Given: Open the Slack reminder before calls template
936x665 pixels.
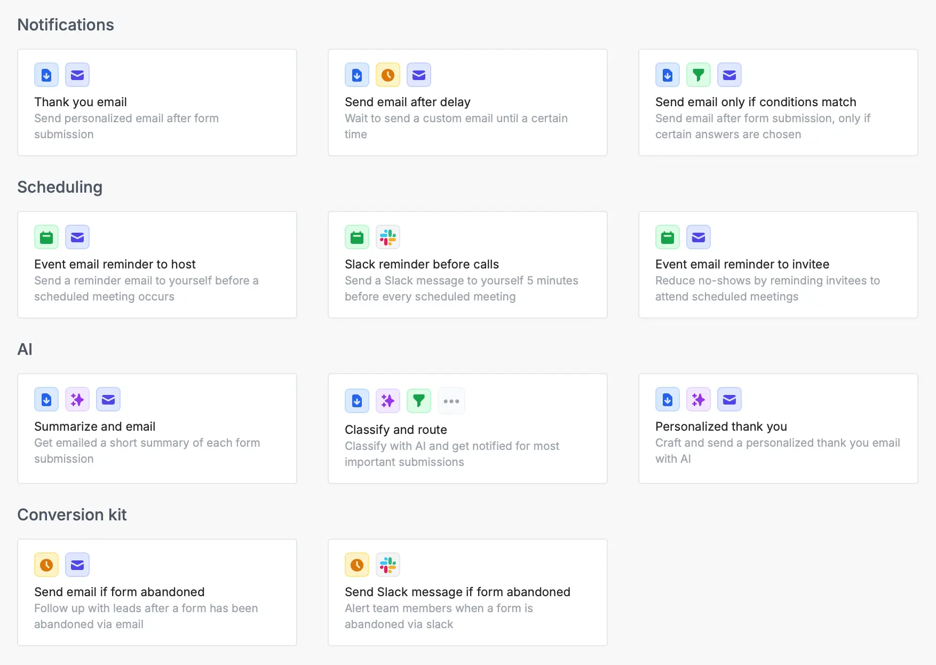Looking at the screenshot, I should coord(467,265).
